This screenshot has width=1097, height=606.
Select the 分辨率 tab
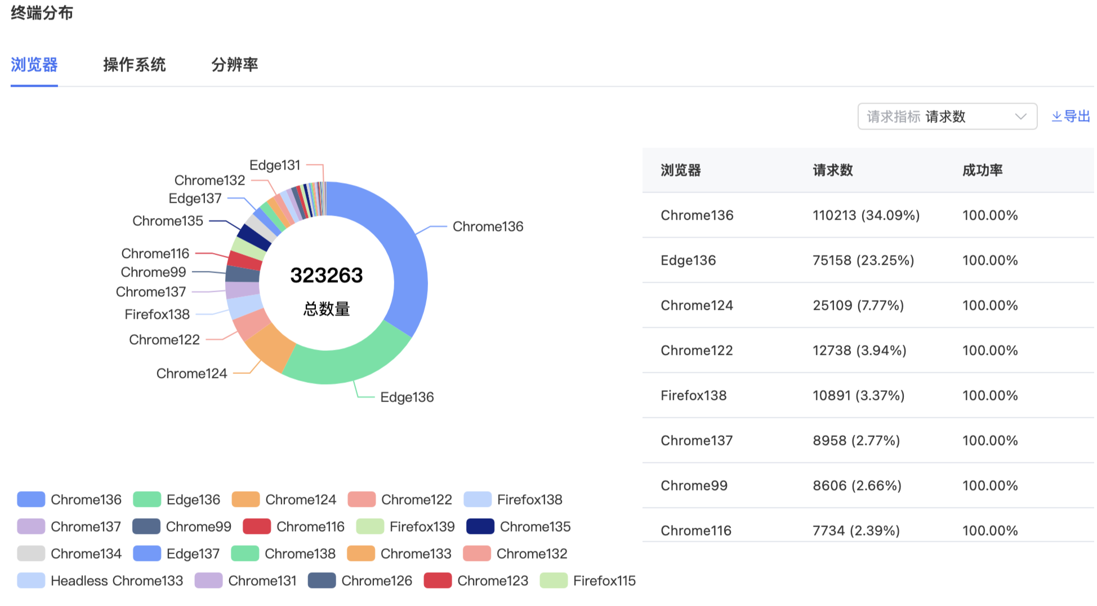click(x=234, y=65)
